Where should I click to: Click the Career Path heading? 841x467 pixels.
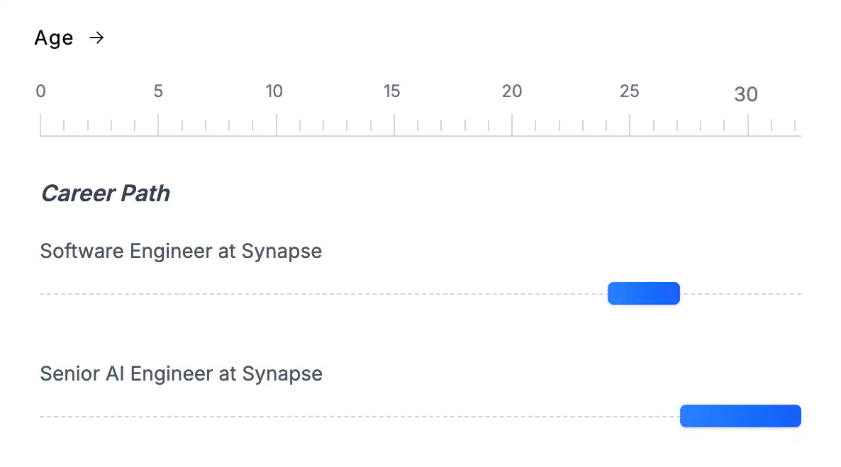tap(106, 193)
